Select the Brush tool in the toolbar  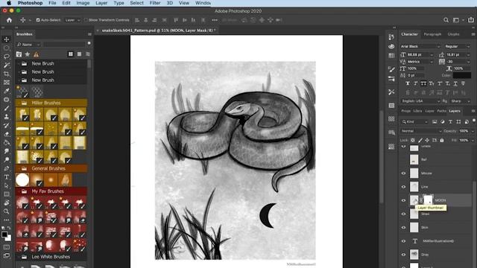(7, 108)
